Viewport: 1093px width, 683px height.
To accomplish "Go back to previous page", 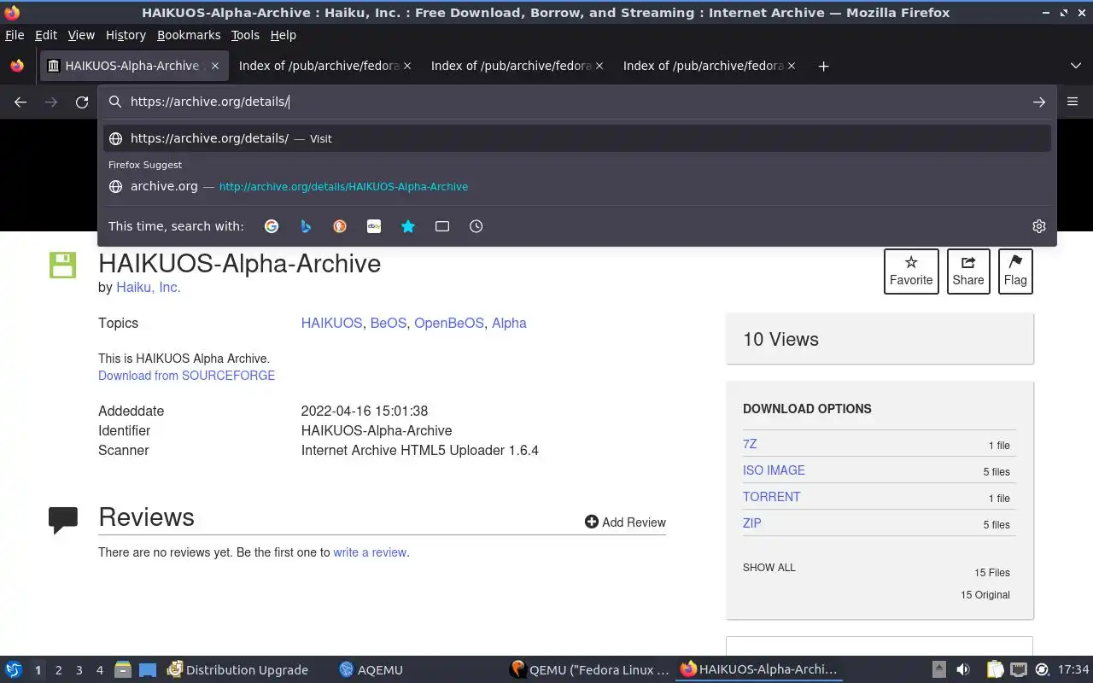I will click(20, 102).
